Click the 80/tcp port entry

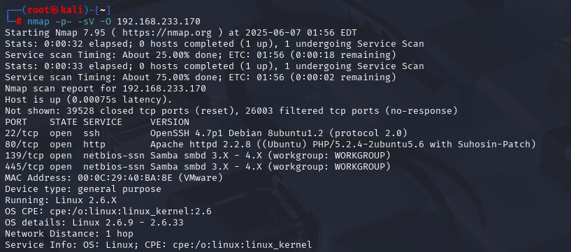click(22, 144)
